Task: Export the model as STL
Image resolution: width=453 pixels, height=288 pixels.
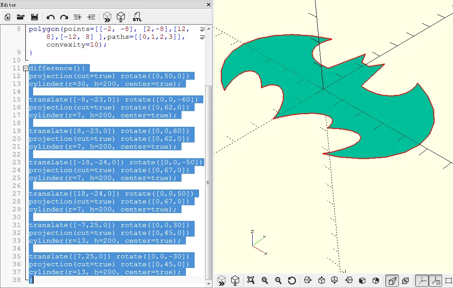Action: click(137, 17)
